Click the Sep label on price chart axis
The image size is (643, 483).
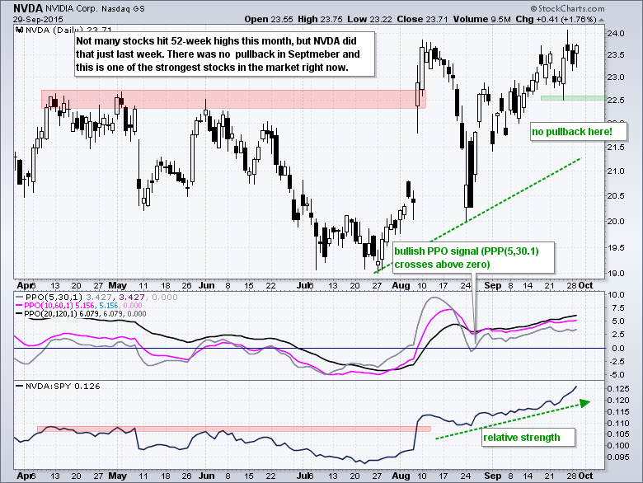pyautogui.click(x=492, y=285)
